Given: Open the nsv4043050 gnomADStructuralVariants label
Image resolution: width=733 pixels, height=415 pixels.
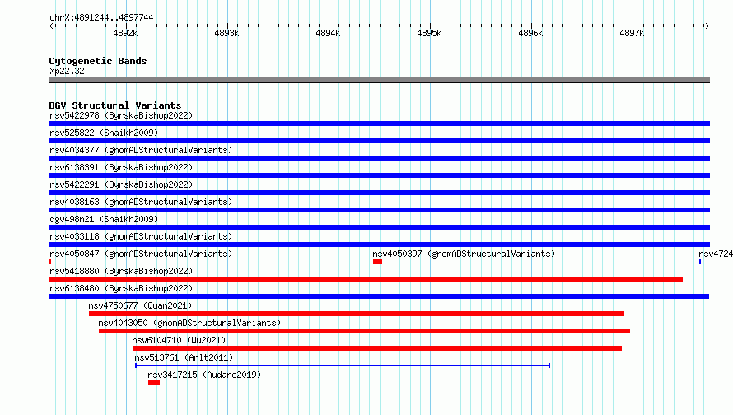Looking at the screenshot, I should pyautogui.click(x=189, y=323).
